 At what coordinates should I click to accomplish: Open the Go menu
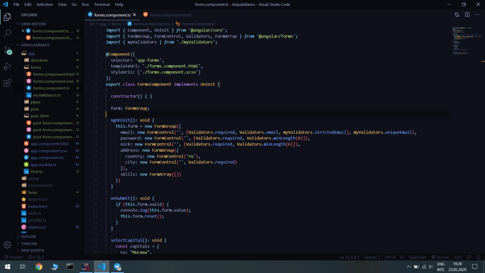click(x=74, y=5)
